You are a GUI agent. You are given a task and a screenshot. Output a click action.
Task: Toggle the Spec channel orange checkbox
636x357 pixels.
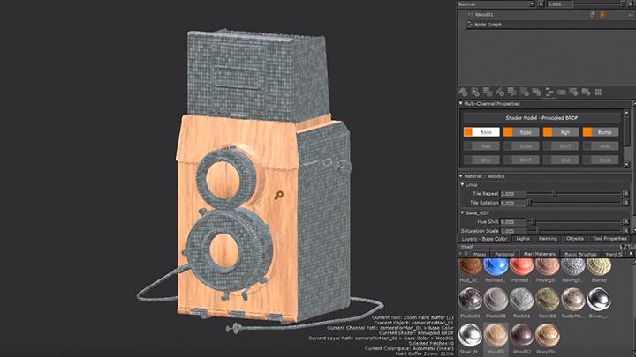tap(509, 131)
